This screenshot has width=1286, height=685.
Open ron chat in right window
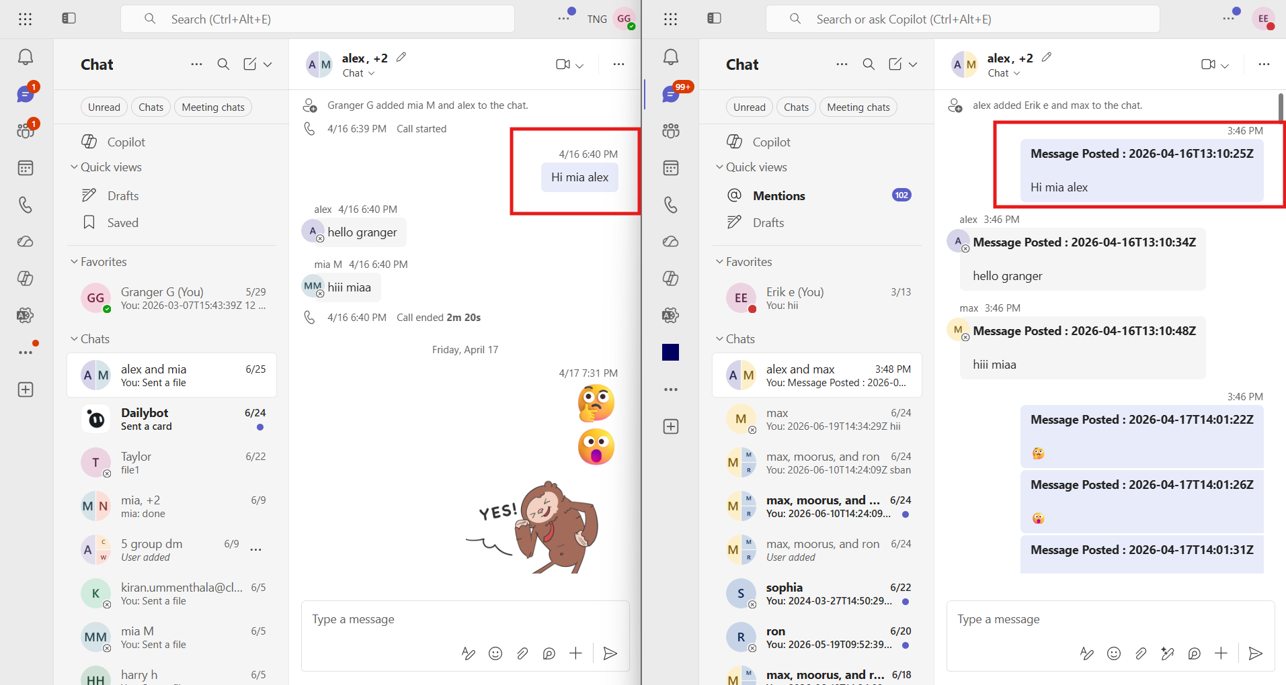pyautogui.click(x=817, y=637)
